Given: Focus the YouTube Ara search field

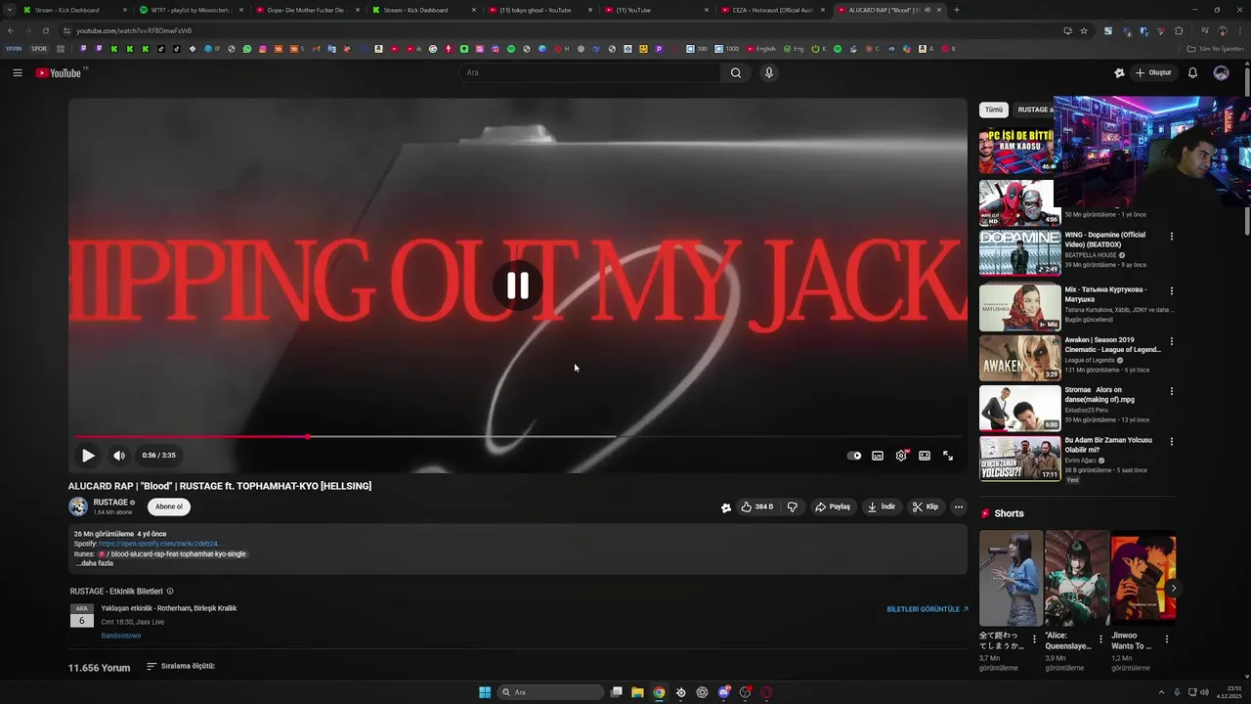Looking at the screenshot, I should 589,72.
